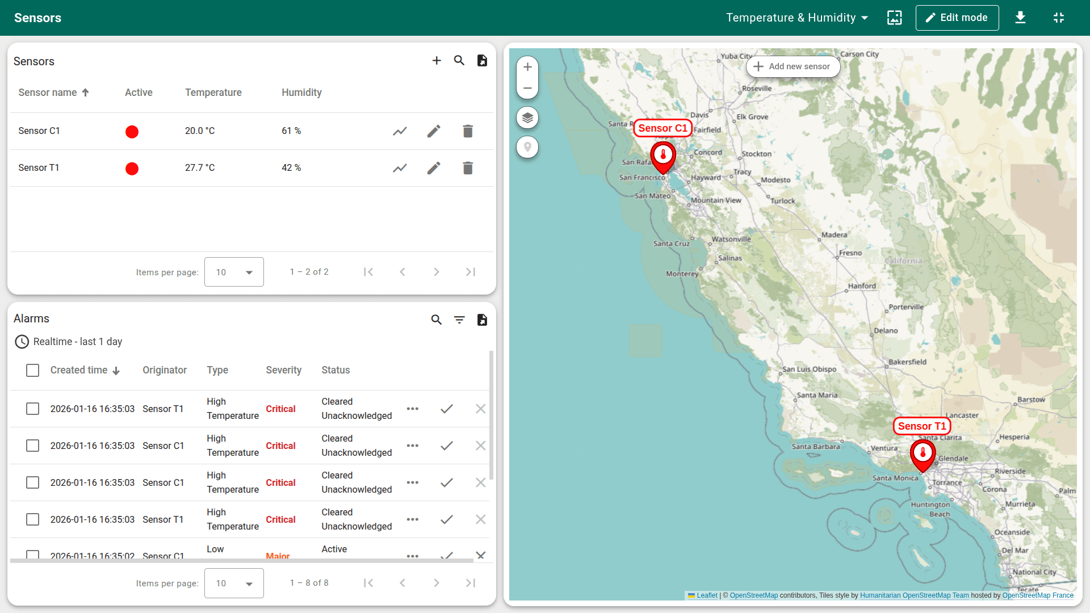Image resolution: width=1090 pixels, height=613 pixels.
Task: Open the map layers control
Action: pos(527,118)
